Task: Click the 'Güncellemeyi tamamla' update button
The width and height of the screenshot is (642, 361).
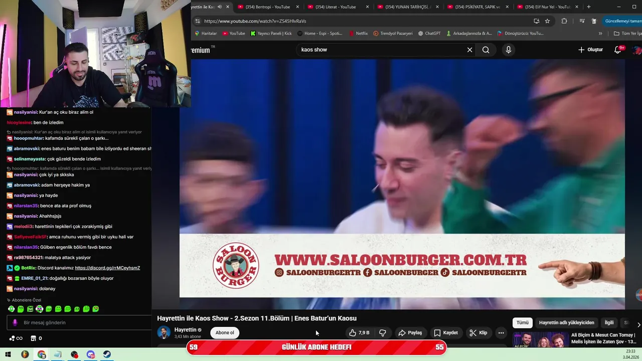Action: click(623, 21)
